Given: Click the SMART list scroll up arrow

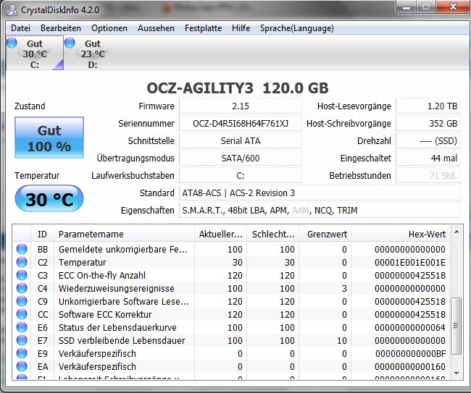Looking at the screenshot, I should (x=457, y=232).
